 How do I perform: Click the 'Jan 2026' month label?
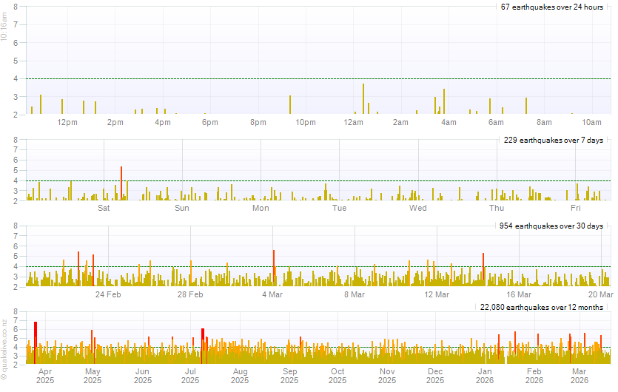pos(485,376)
